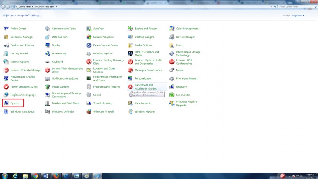Expand the View by Large icons dropdown

tap(298, 16)
